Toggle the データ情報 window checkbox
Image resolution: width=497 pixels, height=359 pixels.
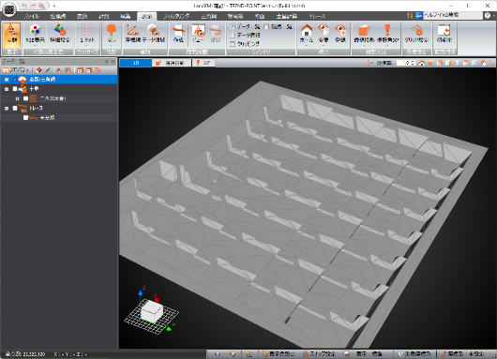pos(233,36)
